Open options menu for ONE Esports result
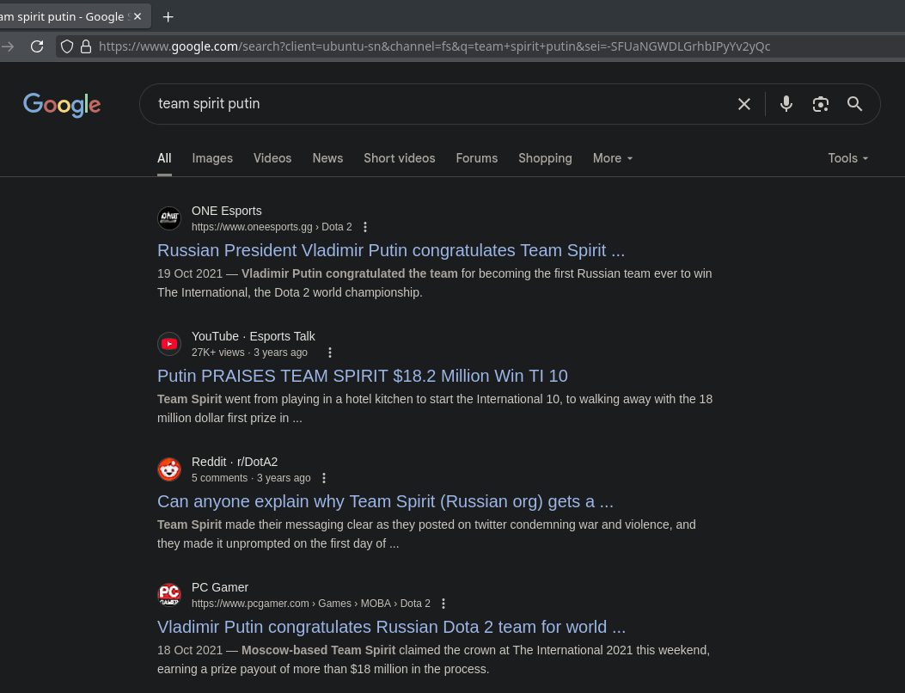Viewport: 905px width, 693px height. [365, 227]
